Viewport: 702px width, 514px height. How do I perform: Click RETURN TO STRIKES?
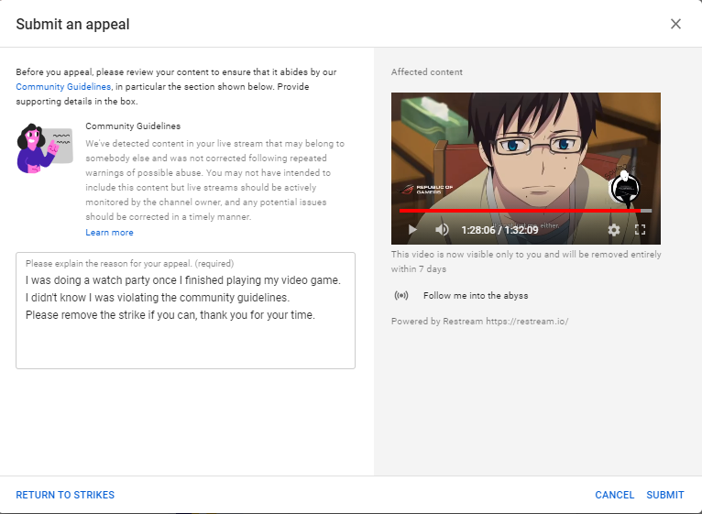point(65,495)
